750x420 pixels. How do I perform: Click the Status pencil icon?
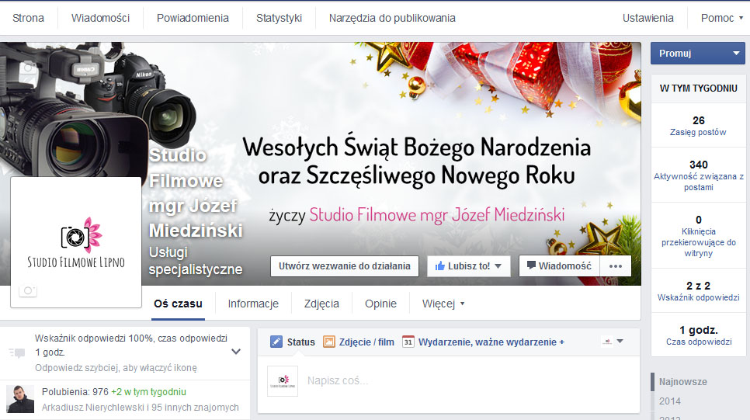[276, 342]
